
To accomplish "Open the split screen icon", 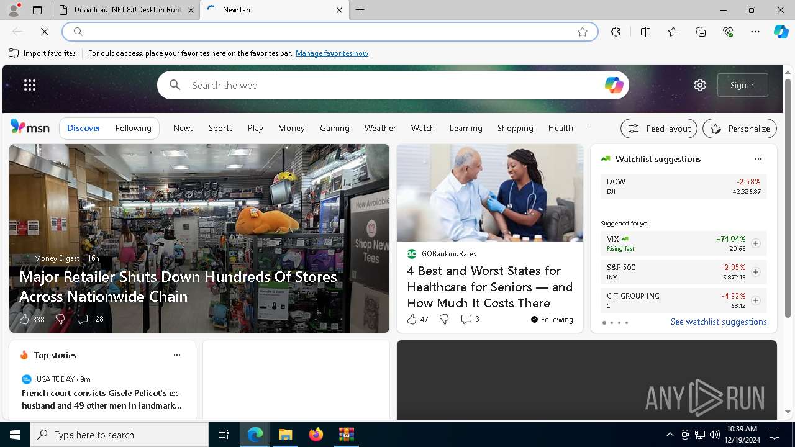I will click(x=645, y=32).
